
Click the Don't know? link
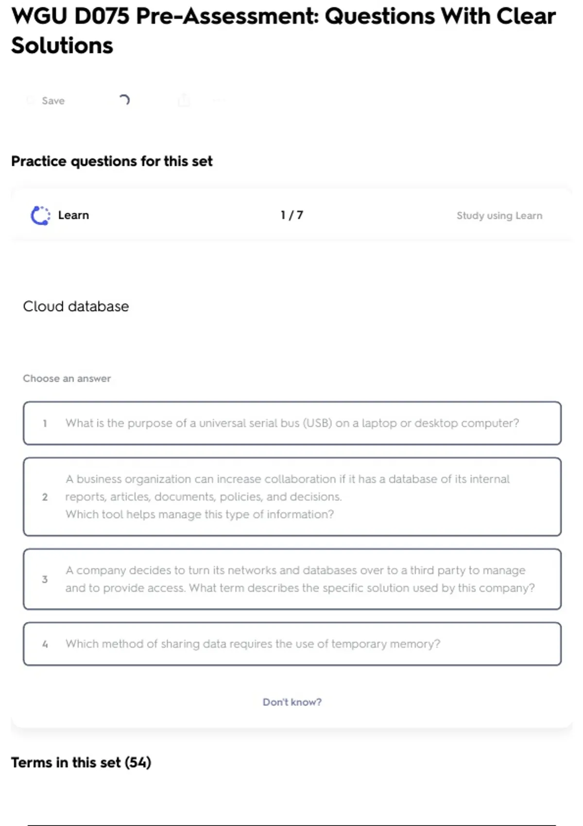292,702
